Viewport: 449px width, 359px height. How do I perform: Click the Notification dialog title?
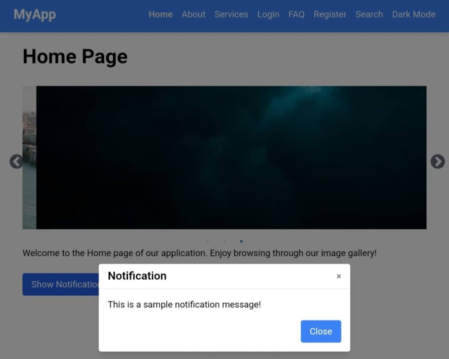pos(137,276)
